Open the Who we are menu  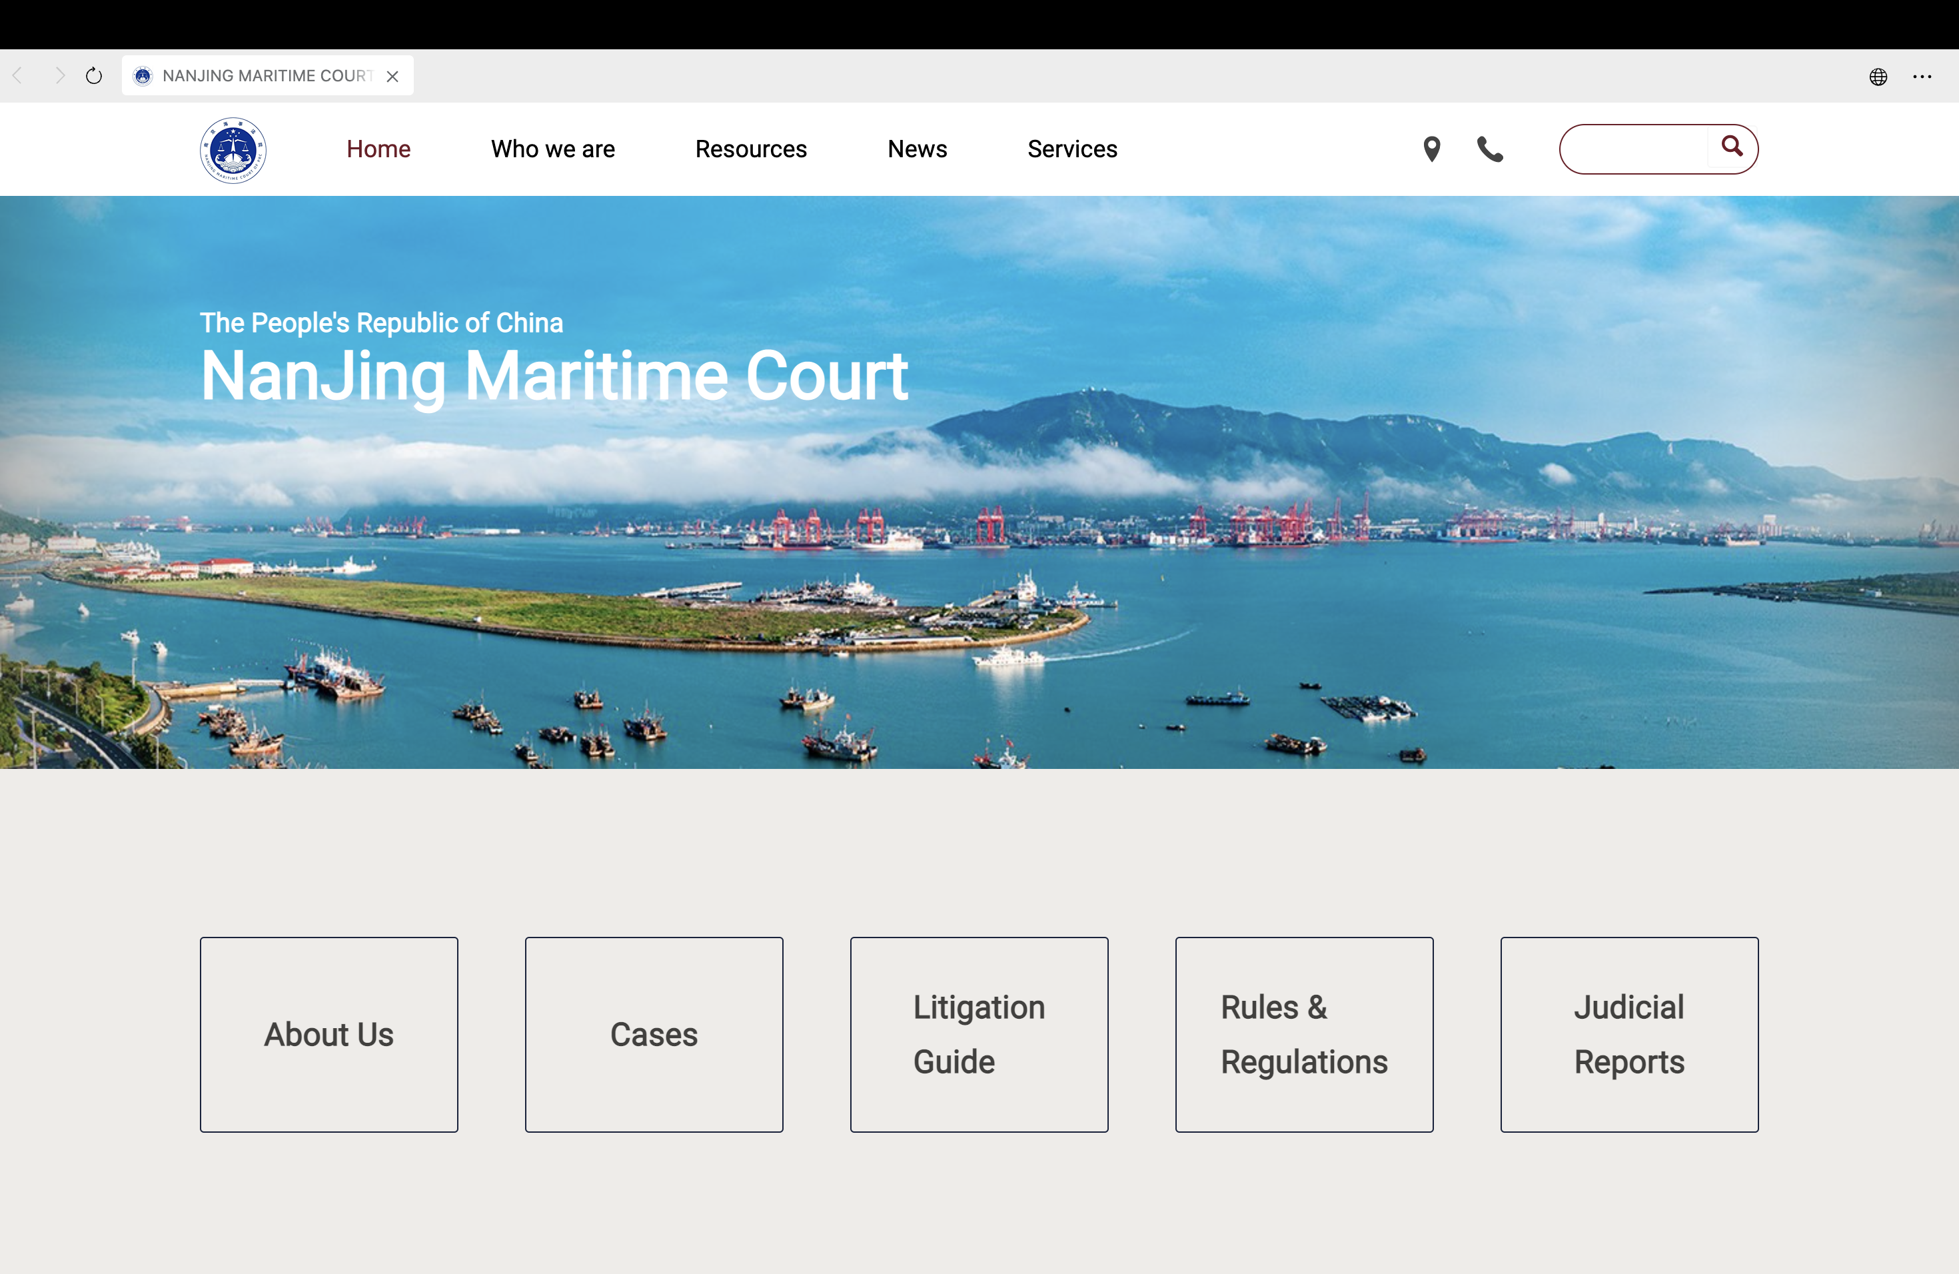pyautogui.click(x=553, y=149)
